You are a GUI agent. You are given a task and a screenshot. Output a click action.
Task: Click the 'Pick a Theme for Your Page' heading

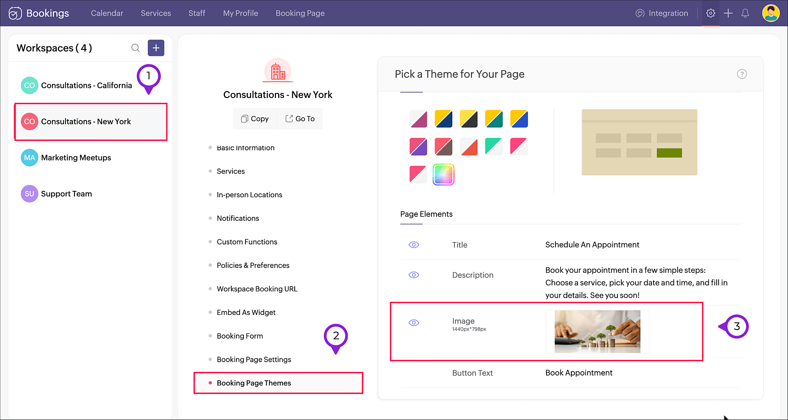459,74
